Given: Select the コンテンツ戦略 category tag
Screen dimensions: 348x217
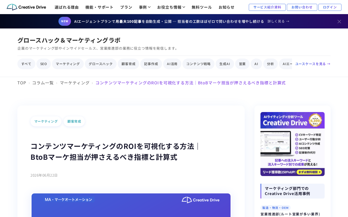Looking at the screenshot, I should [x=198, y=64].
